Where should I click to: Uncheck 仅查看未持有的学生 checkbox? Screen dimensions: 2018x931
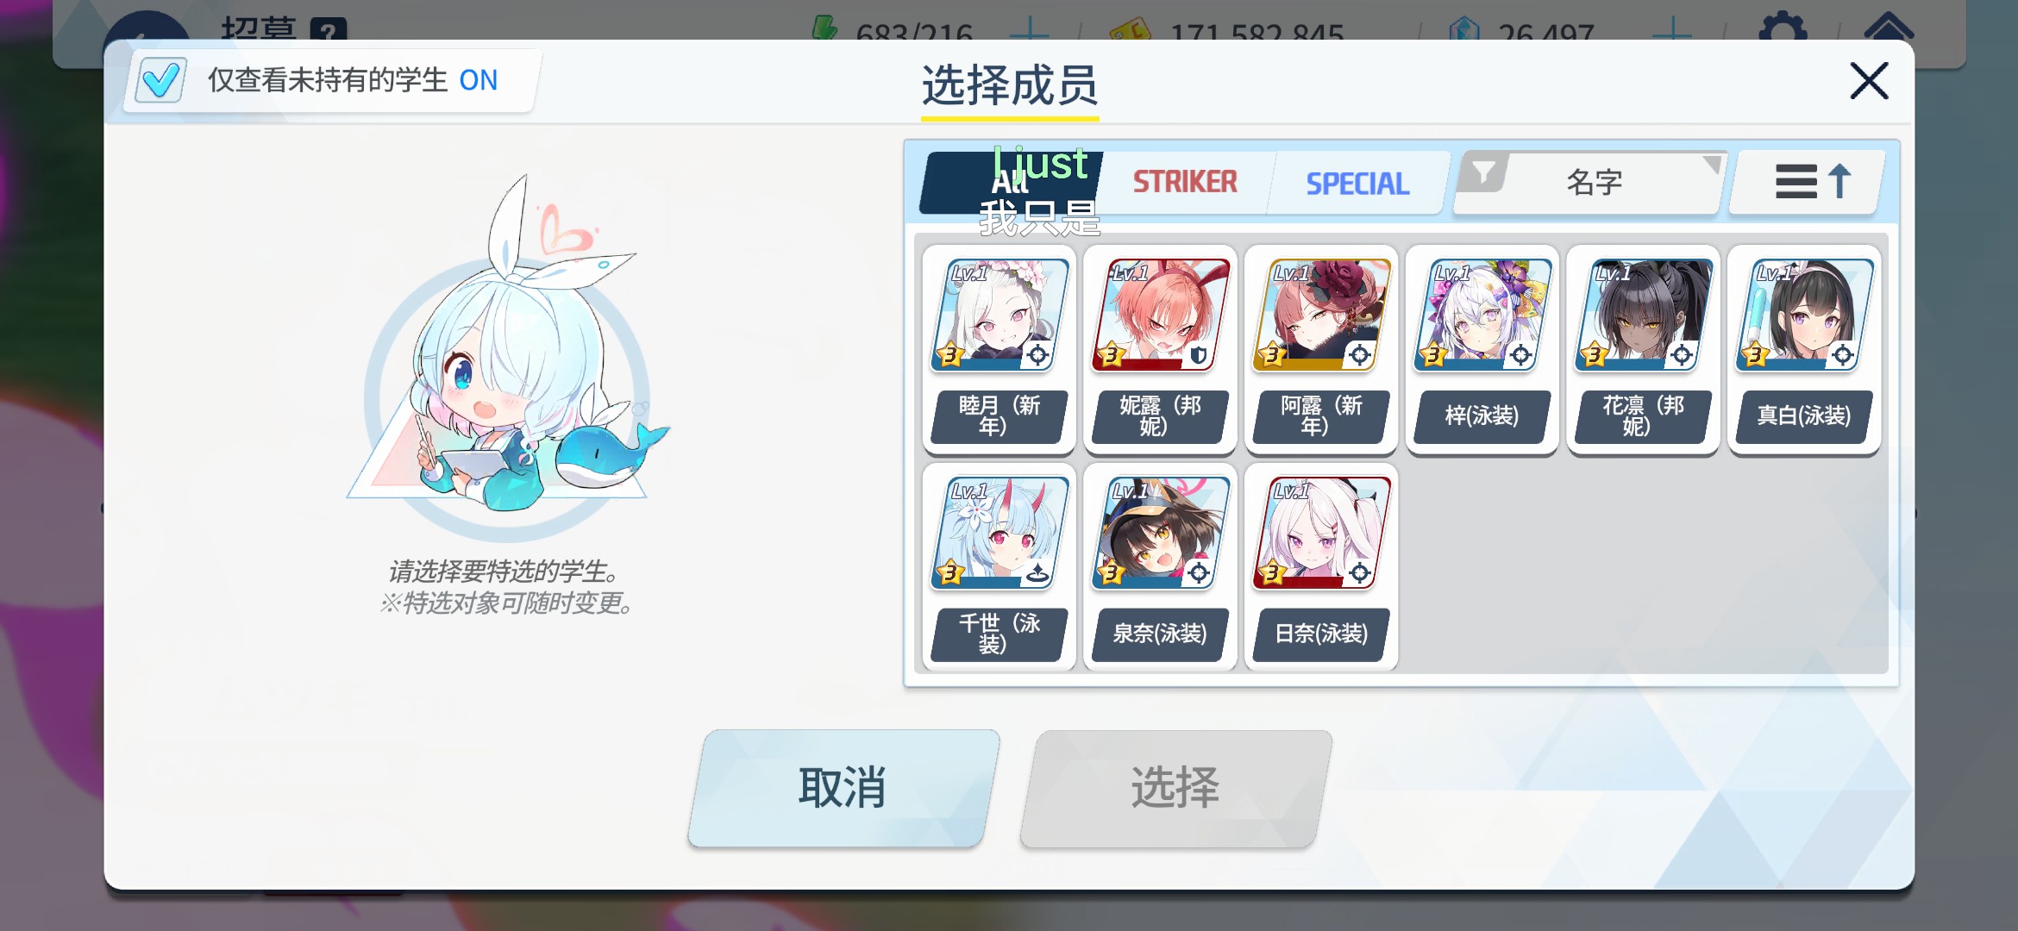click(160, 80)
